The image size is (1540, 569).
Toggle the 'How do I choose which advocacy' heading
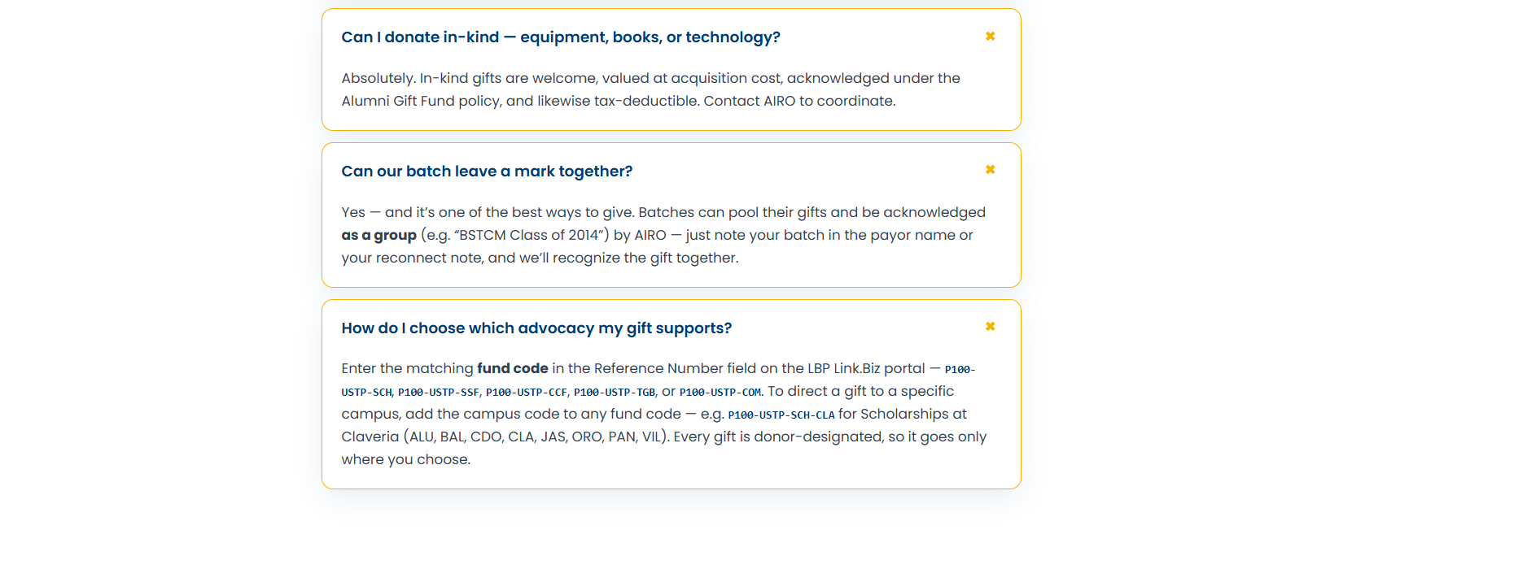(x=536, y=328)
